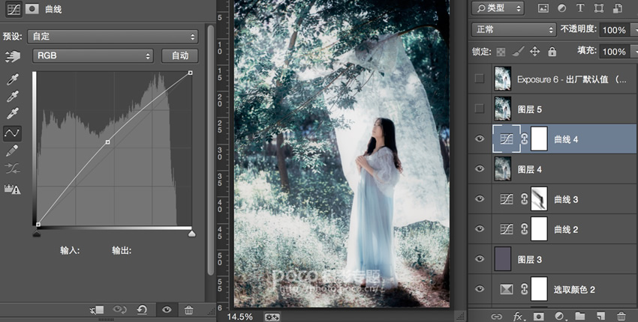Click the black input slider triangle
The width and height of the screenshot is (638, 322).
(37, 234)
